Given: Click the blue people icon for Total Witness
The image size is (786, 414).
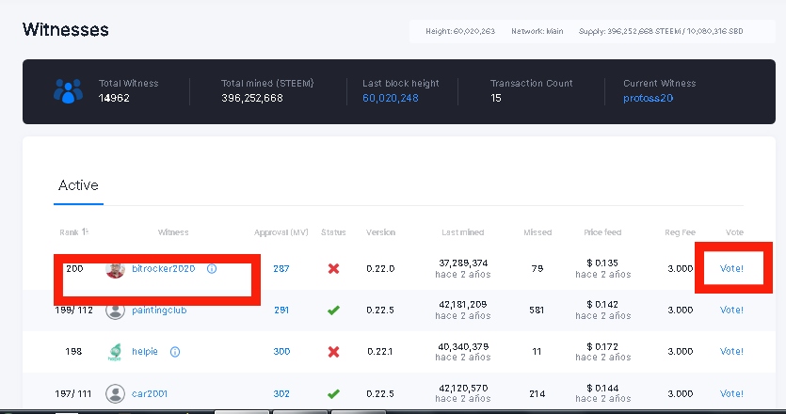Looking at the screenshot, I should coord(68,91).
